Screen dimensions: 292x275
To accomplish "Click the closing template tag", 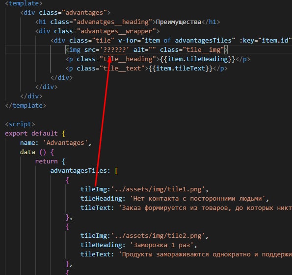I will pos(26,106).
